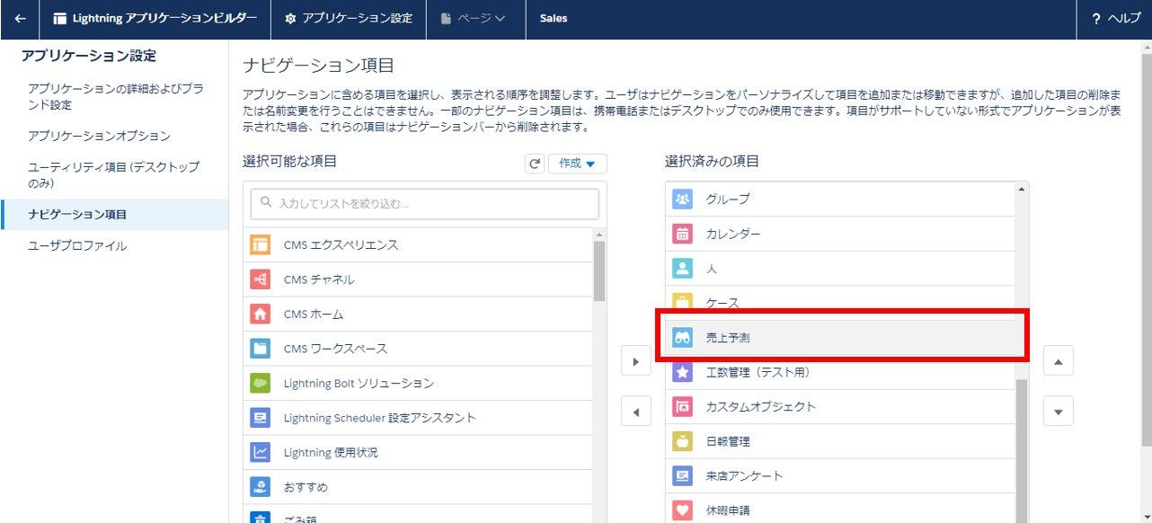Click the Lightning 使用状況 chart icon
Screen dimensions: 1152x523
[260, 452]
